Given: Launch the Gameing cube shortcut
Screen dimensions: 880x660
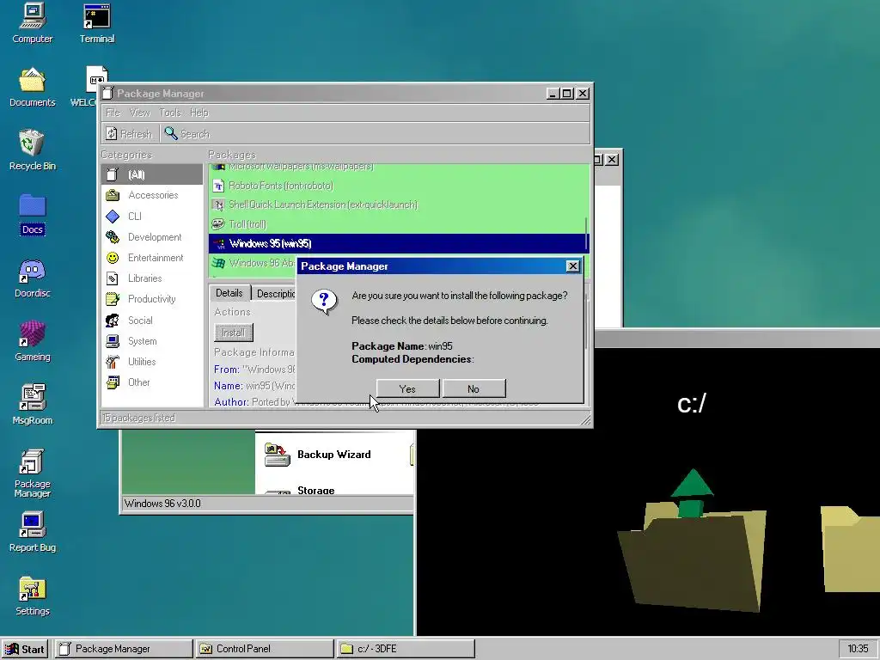Looking at the screenshot, I should pyautogui.click(x=32, y=341).
